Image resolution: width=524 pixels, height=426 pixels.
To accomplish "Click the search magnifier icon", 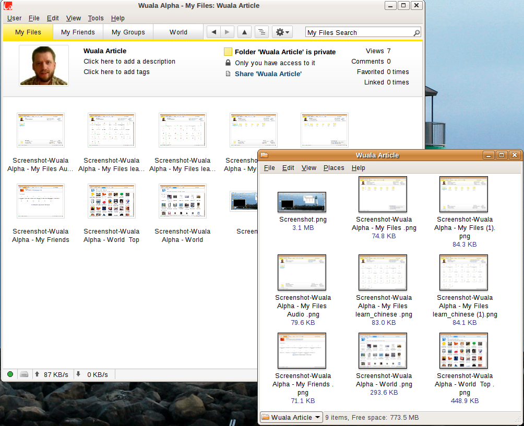I will (416, 32).
